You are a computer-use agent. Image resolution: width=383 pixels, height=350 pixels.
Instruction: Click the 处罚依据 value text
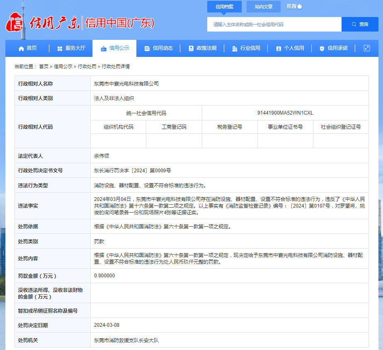(163, 227)
